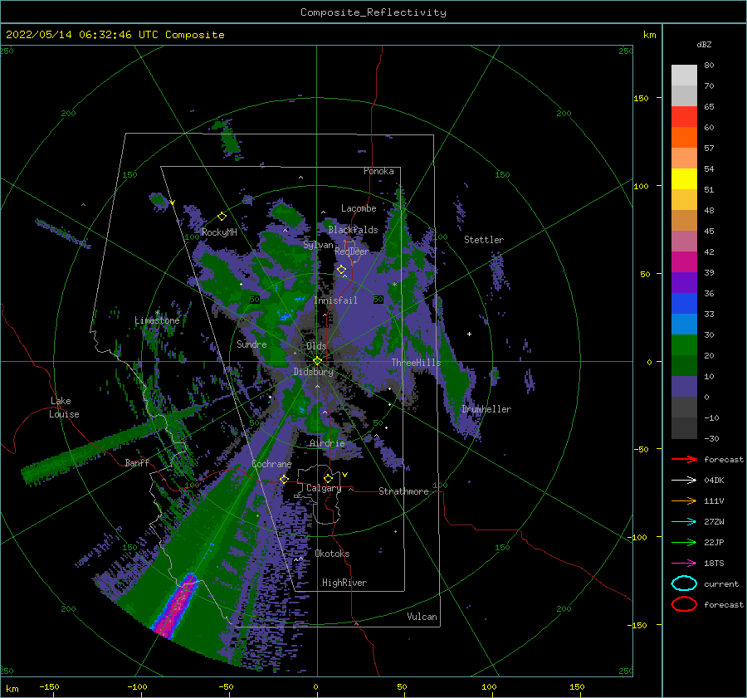The width and height of the screenshot is (747, 698).
Task: Click the Banff label
Action: 137,462
